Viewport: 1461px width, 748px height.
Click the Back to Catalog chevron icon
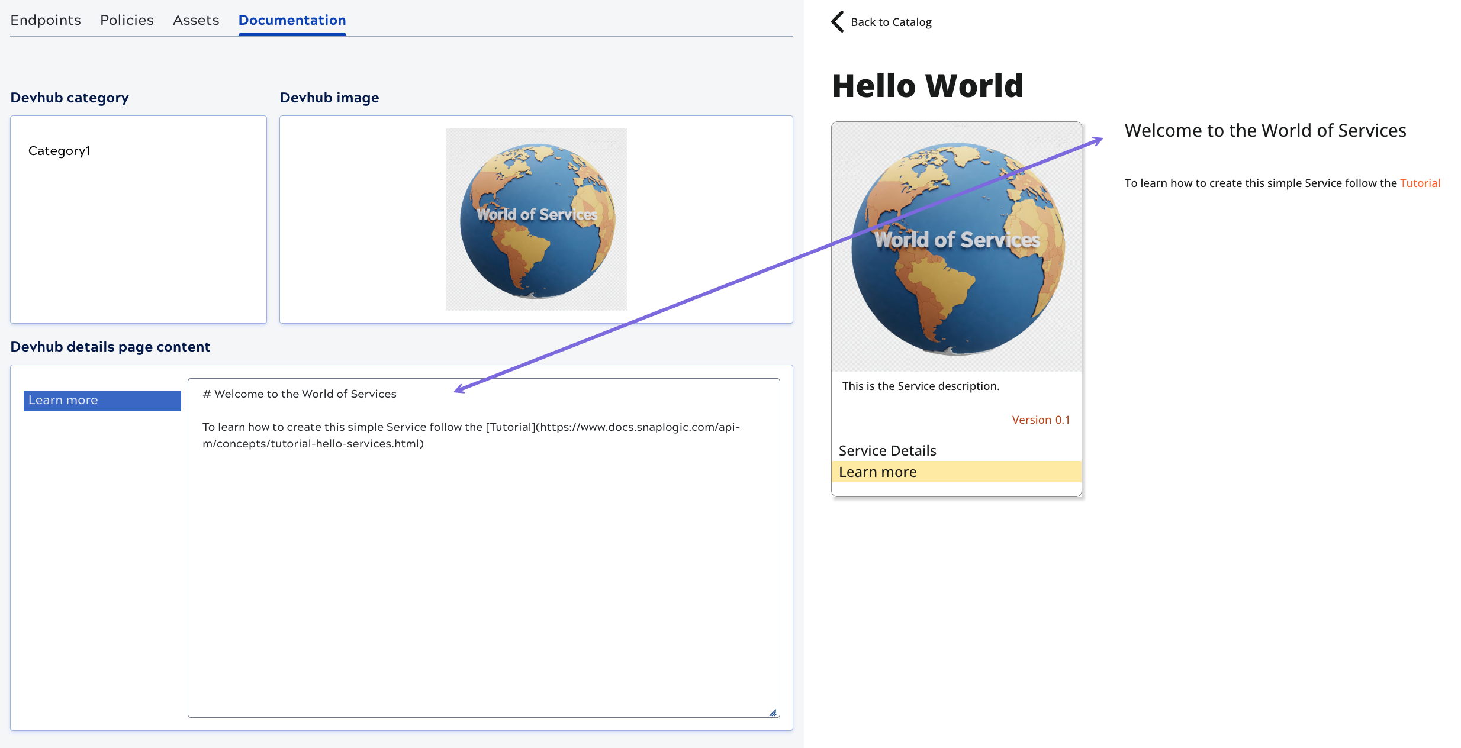[x=837, y=22]
